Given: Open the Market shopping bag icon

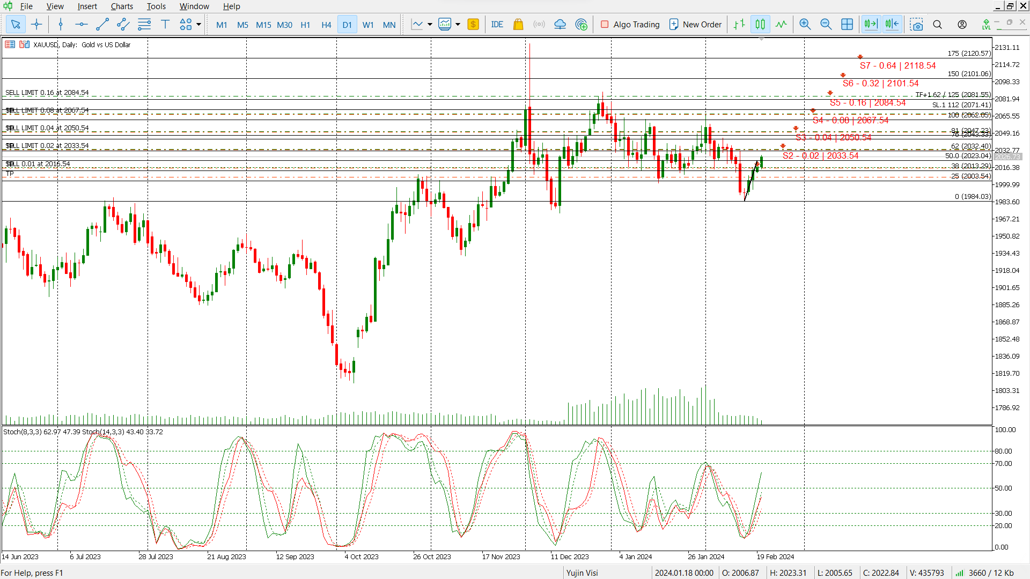Looking at the screenshot, I should tap(518, 24).
